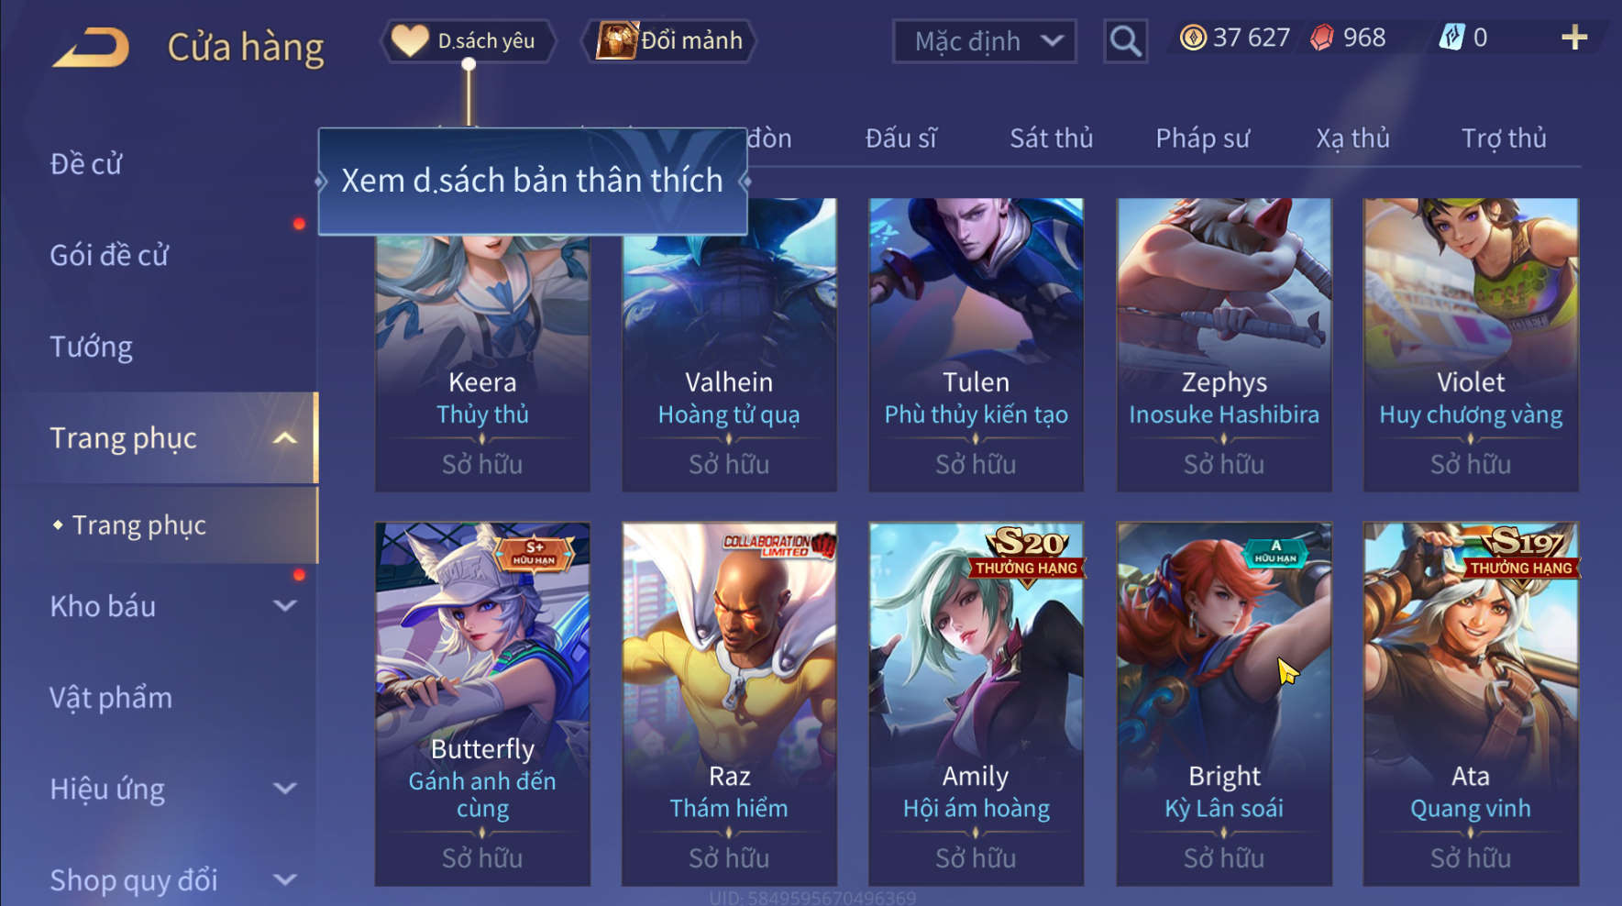Screen dimensions: 1622x906
Task: Click the red ruby currency icon
Action: click(x=1321, y=38)
